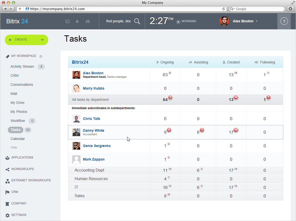
Task: Open the notifications bell icon
Action: coord(77,22)
